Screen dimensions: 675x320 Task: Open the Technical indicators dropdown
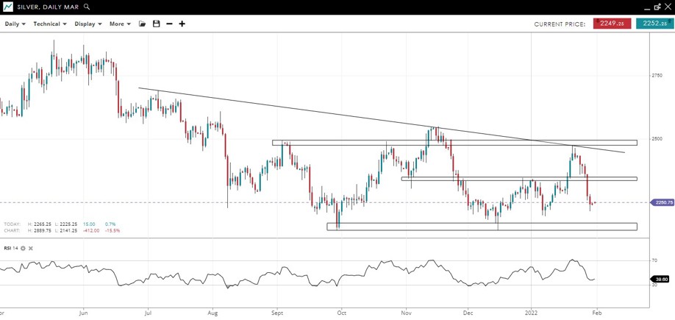(49, 24)
